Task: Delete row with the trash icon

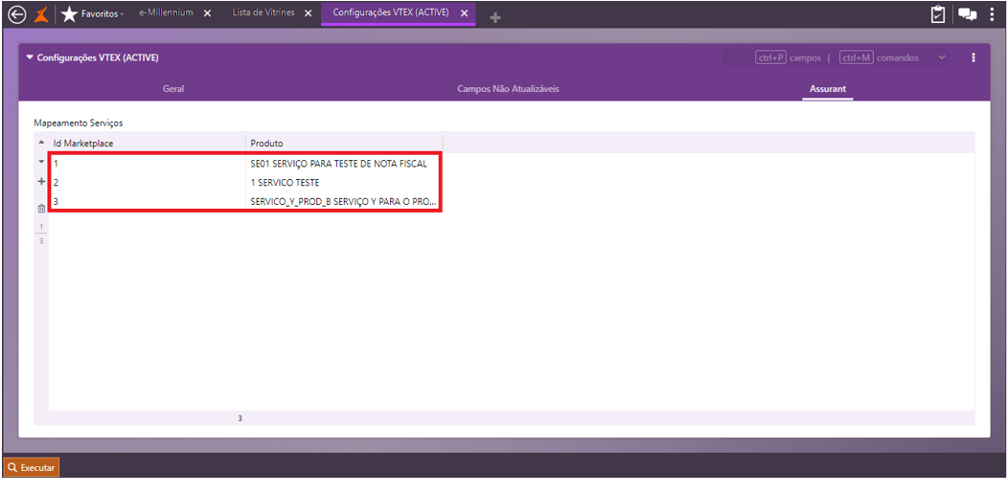Action: coord(41,208)
